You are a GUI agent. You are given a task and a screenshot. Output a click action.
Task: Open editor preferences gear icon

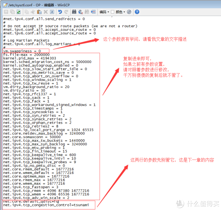[129, 12]
